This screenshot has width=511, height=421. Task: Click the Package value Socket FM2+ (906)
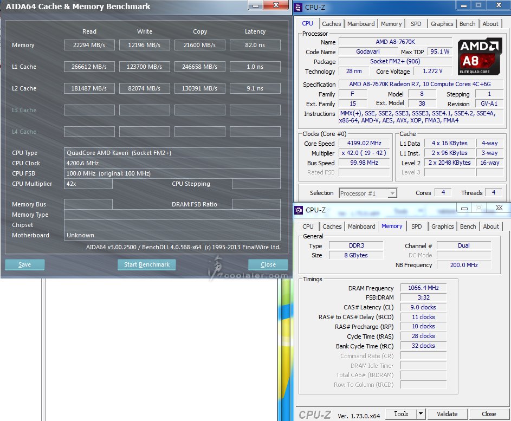tap(396, 61)
